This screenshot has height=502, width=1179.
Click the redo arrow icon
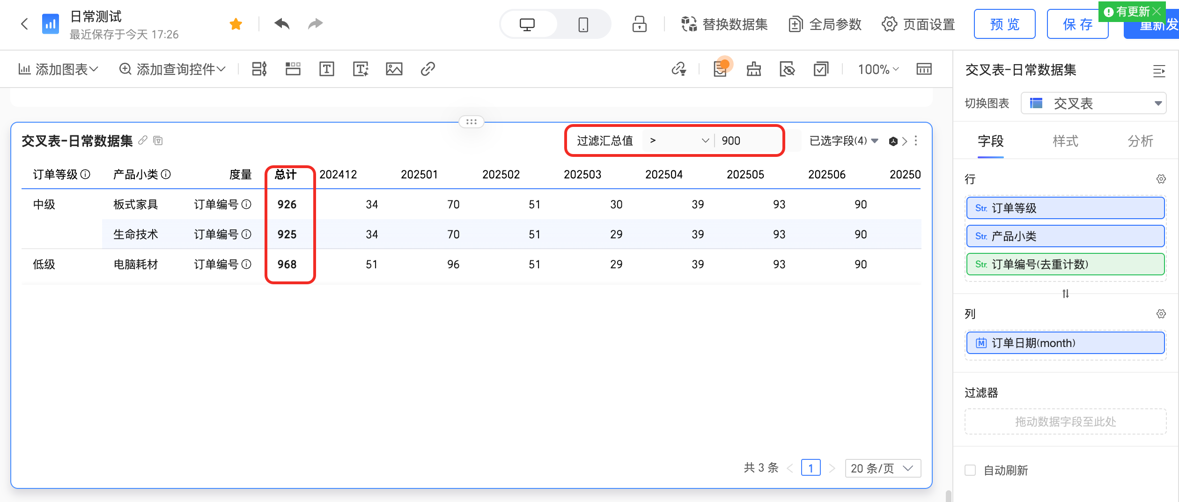pyautogui.click(x=315, y=24)
